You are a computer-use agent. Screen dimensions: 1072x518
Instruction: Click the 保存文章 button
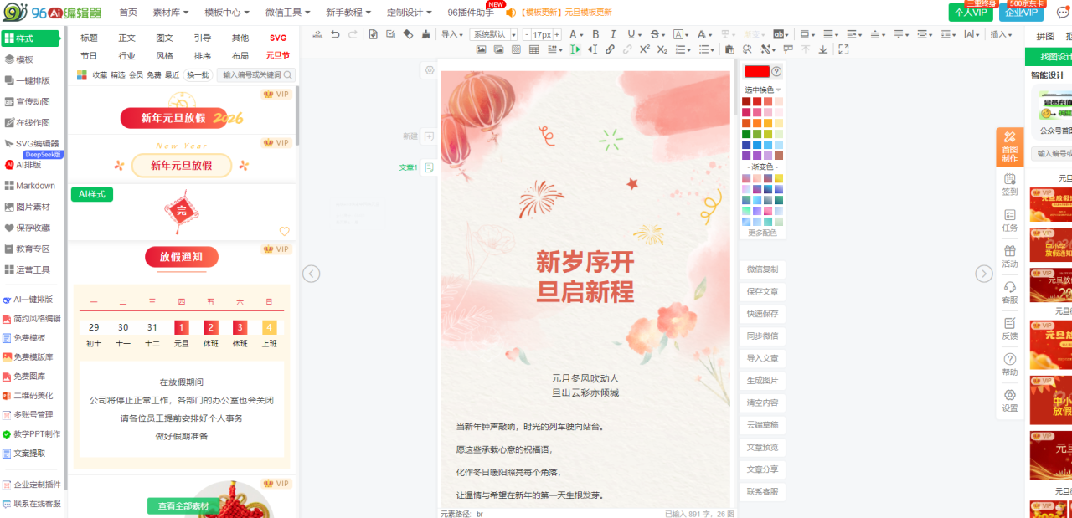pos(762,291)
